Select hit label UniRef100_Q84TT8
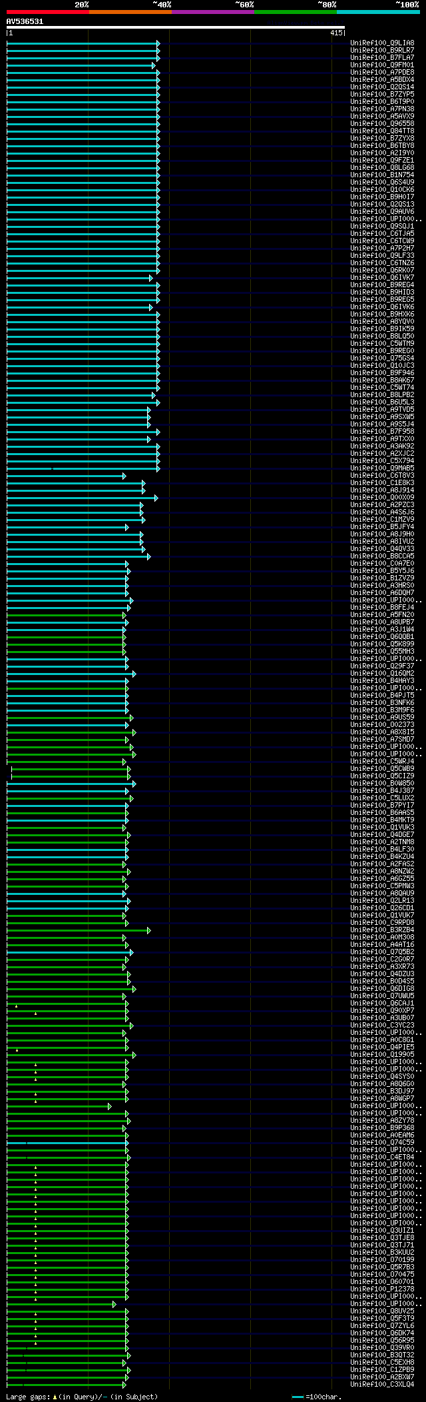The image size is (426, 1402). coord(382,131)
